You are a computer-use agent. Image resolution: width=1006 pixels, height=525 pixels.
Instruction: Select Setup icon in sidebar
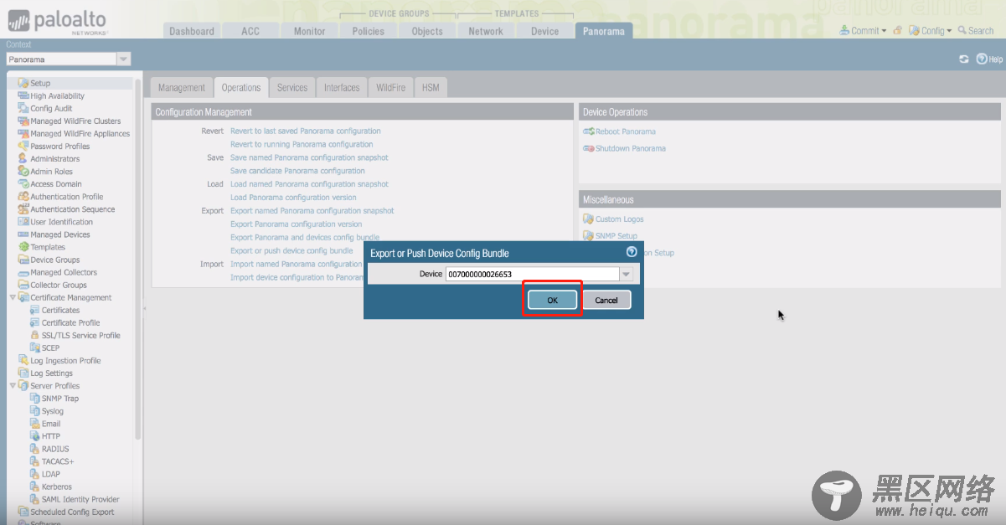[23, 83]
